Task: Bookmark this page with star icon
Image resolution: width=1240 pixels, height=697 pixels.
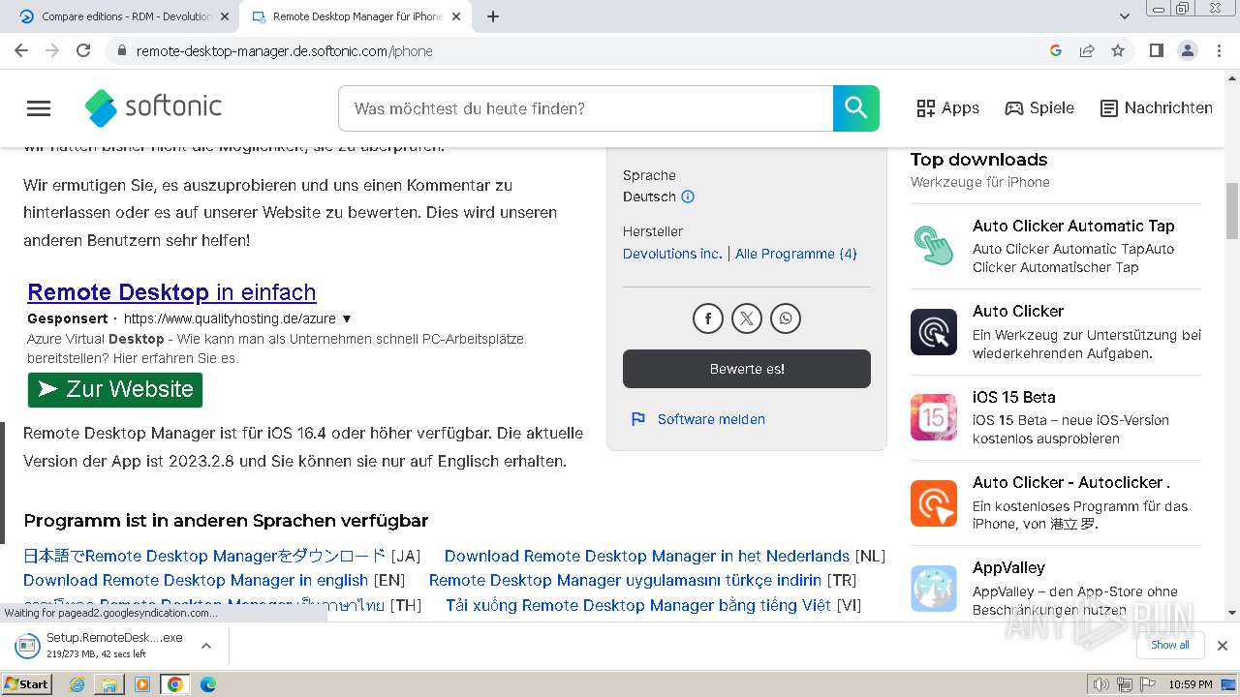Action: (1118, 50)
